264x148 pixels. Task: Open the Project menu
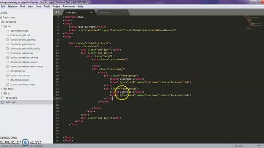tap(57, 7)
